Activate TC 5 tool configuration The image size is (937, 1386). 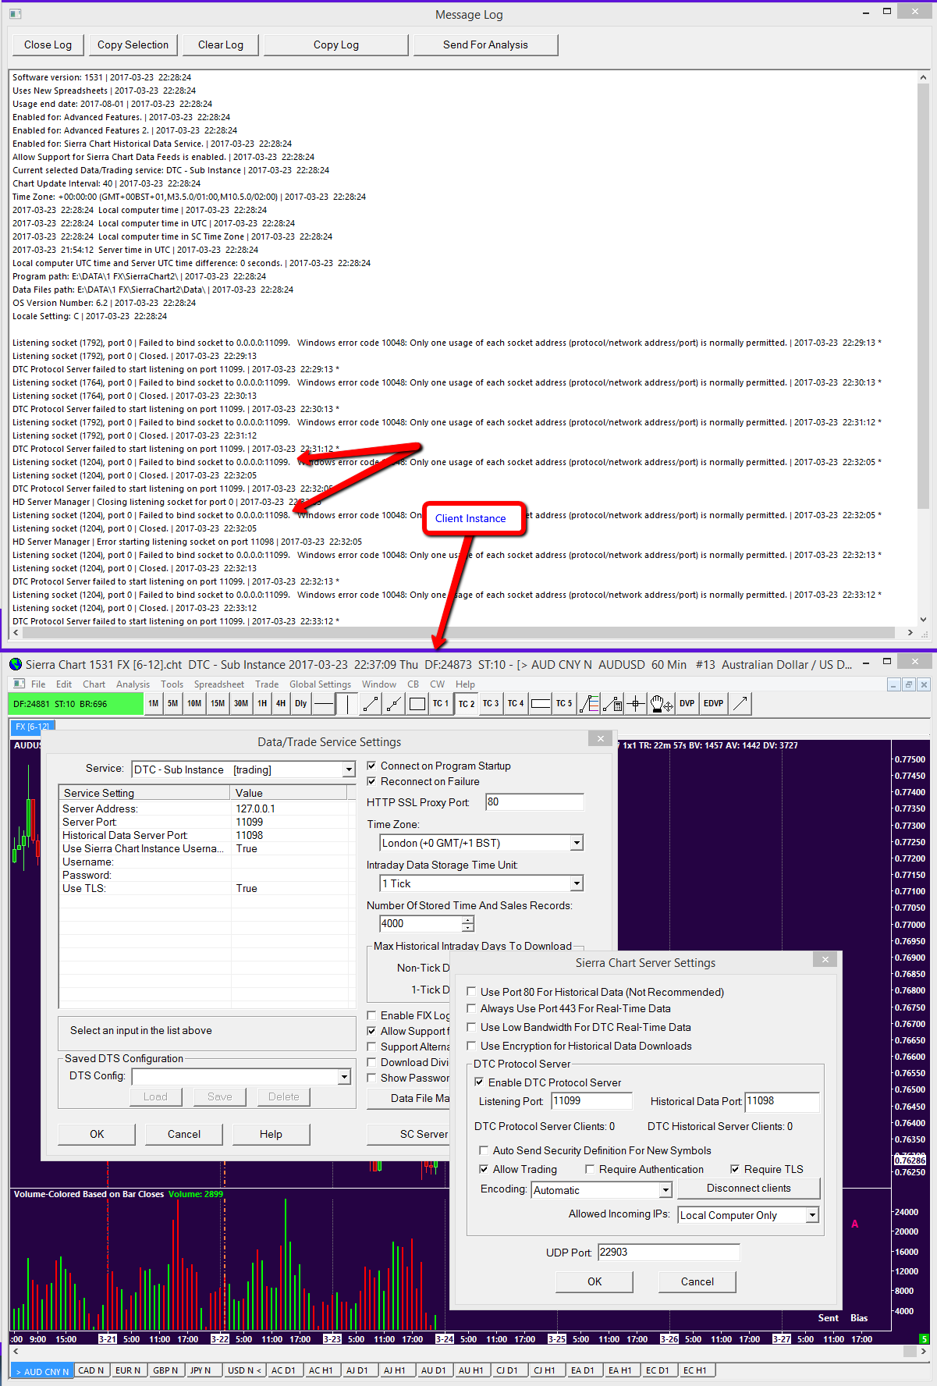point(564,703)
